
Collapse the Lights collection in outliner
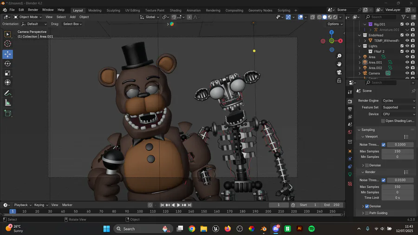(359, 46)
